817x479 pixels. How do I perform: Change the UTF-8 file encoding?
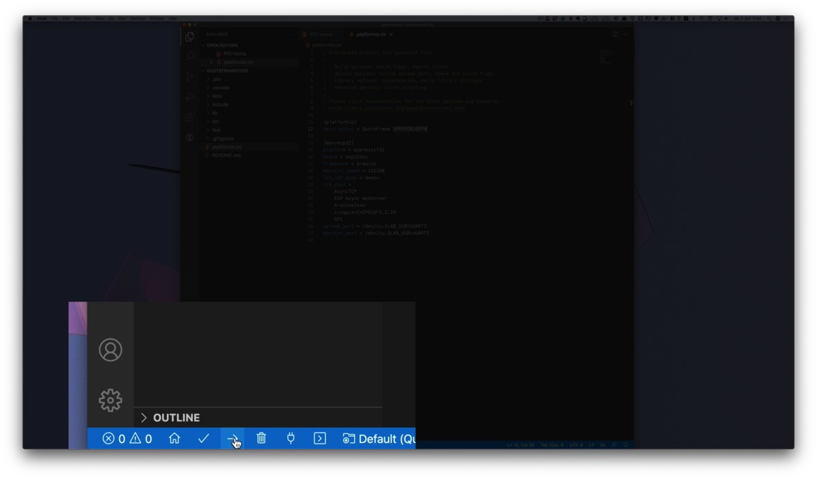575,445
